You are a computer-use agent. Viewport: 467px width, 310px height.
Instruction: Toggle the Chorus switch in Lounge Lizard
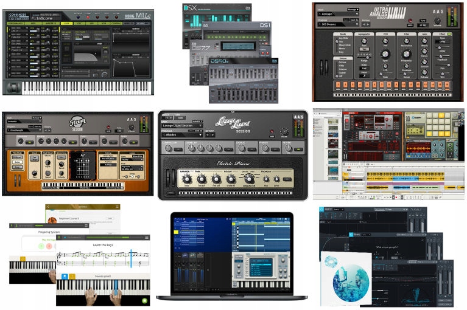click(x=252, y=150)
